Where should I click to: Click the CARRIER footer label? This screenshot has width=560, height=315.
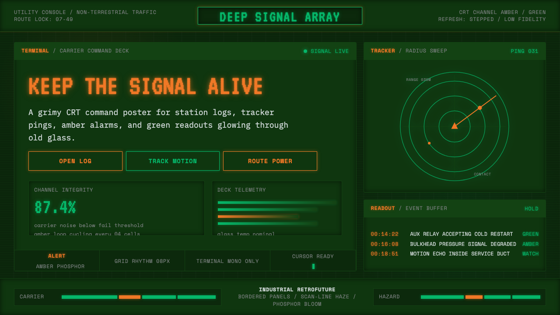[31, 297]
